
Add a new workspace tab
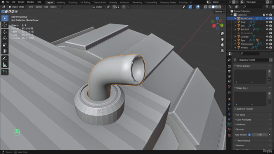pos(191,3)
